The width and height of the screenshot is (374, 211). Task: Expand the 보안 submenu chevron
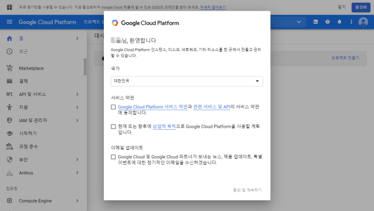[x=77, y=160]
